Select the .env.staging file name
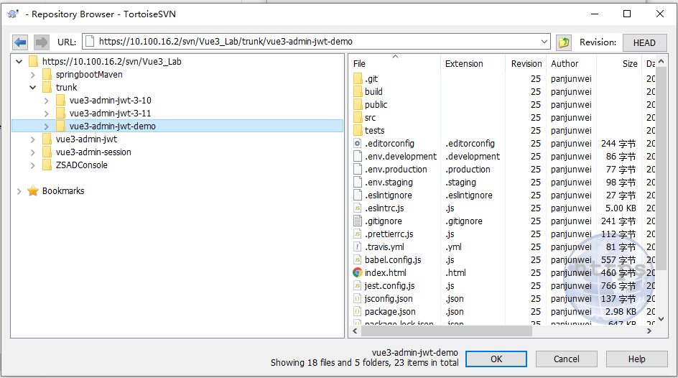 (x=389, y=182)
